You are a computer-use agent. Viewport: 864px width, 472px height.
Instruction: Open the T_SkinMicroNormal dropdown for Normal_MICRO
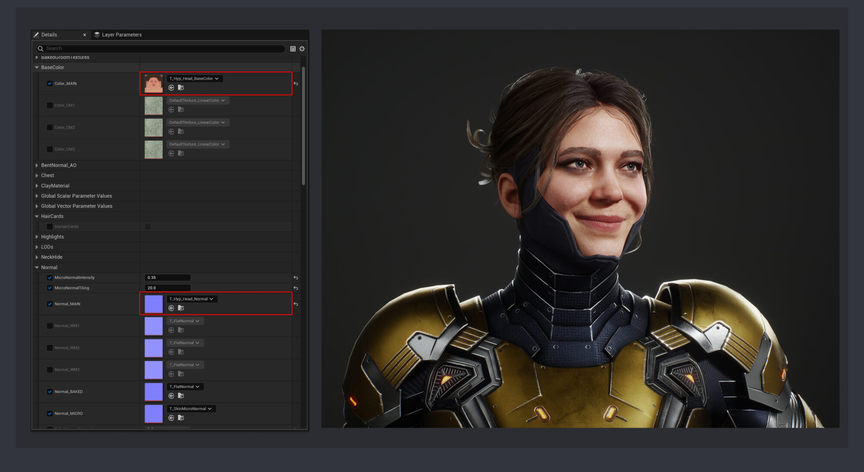pyautogui.click(x=191, y=408)
